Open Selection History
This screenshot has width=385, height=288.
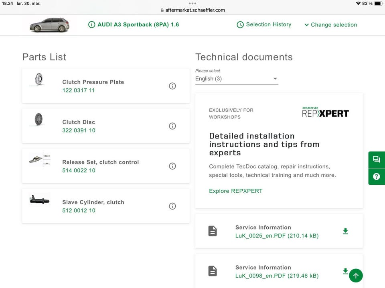(264, 25)
